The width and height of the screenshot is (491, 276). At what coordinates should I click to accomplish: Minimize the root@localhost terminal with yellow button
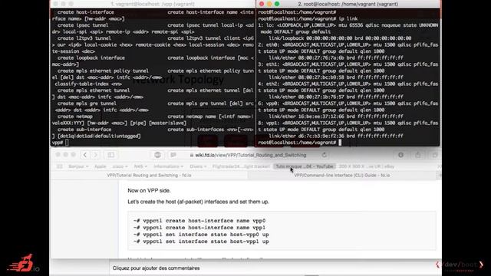pyautogui.click(x=269, y=4)
